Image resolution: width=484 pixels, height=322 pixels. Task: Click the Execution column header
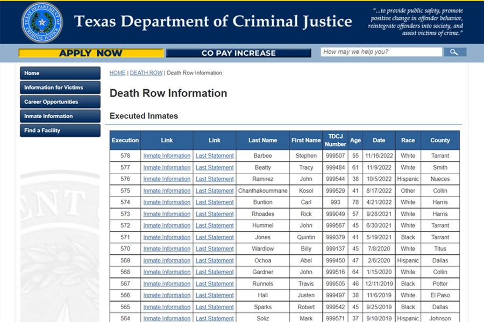(125, 140)
